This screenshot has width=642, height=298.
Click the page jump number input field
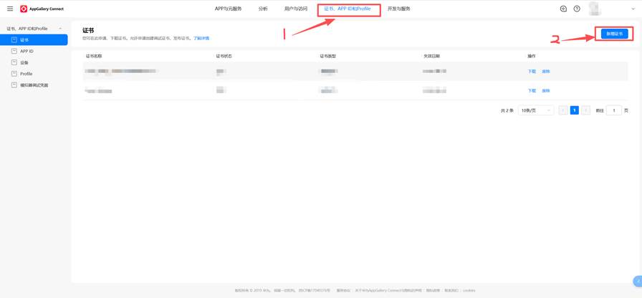(x=613, y=110)
